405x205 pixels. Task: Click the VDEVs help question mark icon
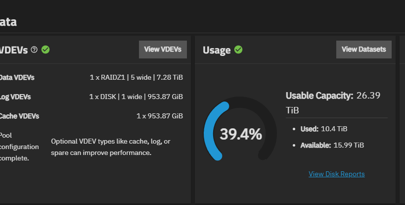click(34, 50)
